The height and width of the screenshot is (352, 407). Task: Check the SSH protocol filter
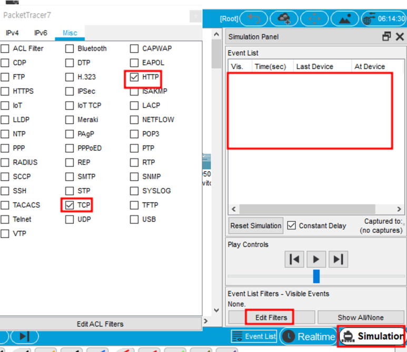(x=5, y=191)
